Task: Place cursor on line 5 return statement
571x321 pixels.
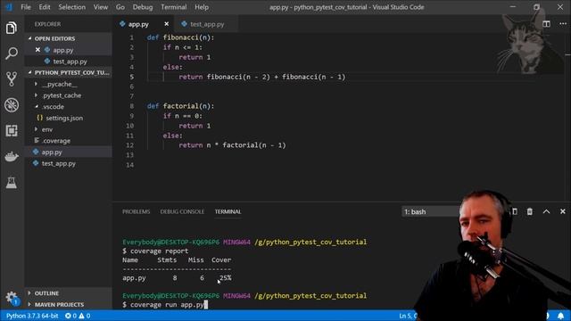Action: 261,77
